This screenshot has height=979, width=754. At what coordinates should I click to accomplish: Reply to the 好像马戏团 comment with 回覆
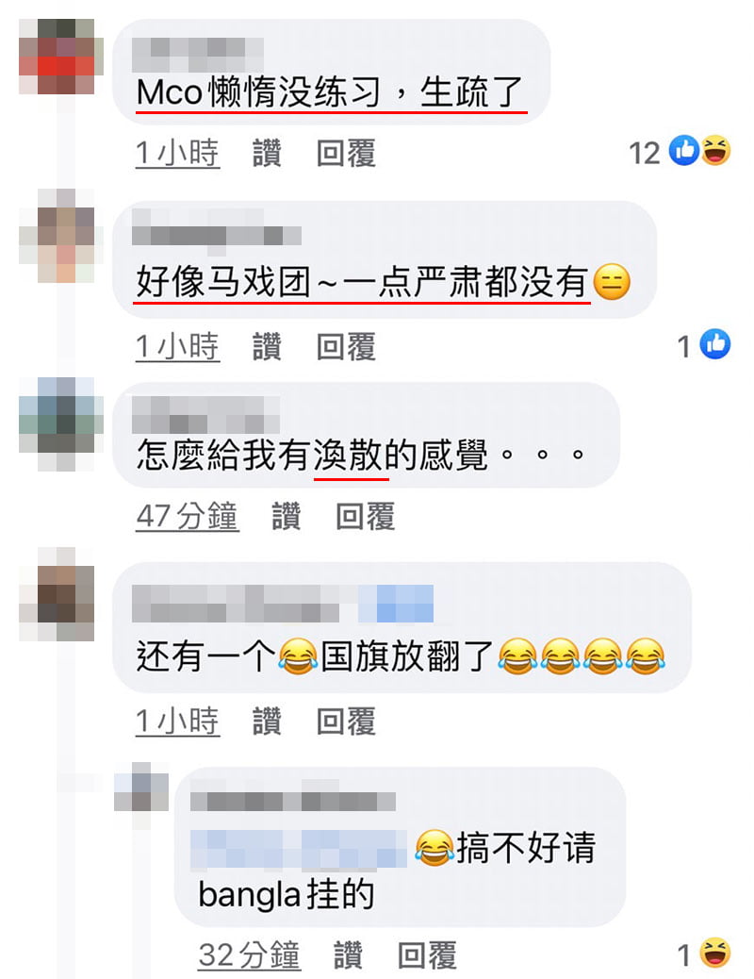pos(347,346)
